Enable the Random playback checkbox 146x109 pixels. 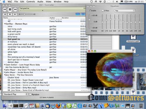[x=30, y=94]
